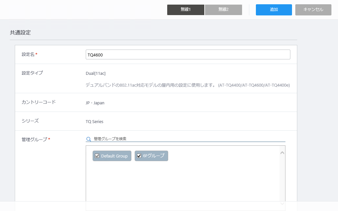Viewport: 338px width, 211px height.
Task: Click the Dual[11ac] setting type text
Action: pyautogui.click(x=96, y=74)
